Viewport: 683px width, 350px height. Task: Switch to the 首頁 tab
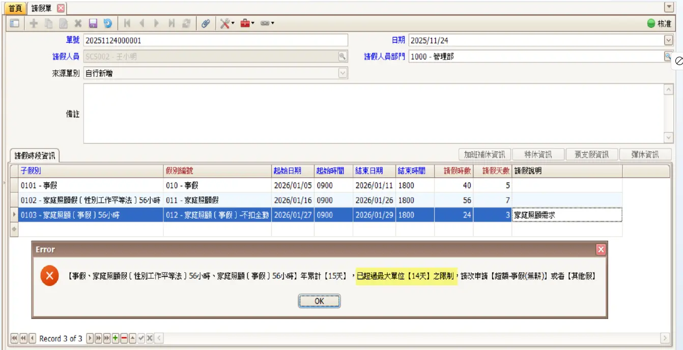pos(15,8)
